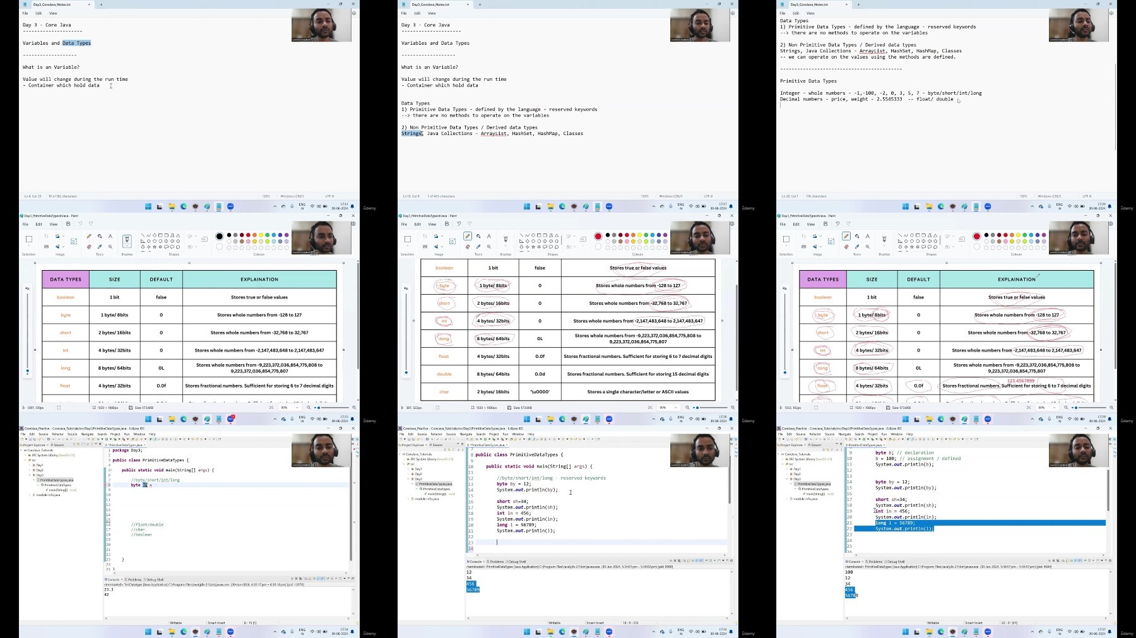Click notification bell in taskbar under Eclipse console 23.3

pos(352,632)
